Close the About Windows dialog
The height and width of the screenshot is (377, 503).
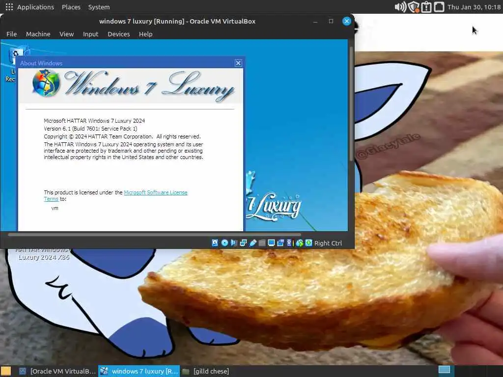click(238, 63)
